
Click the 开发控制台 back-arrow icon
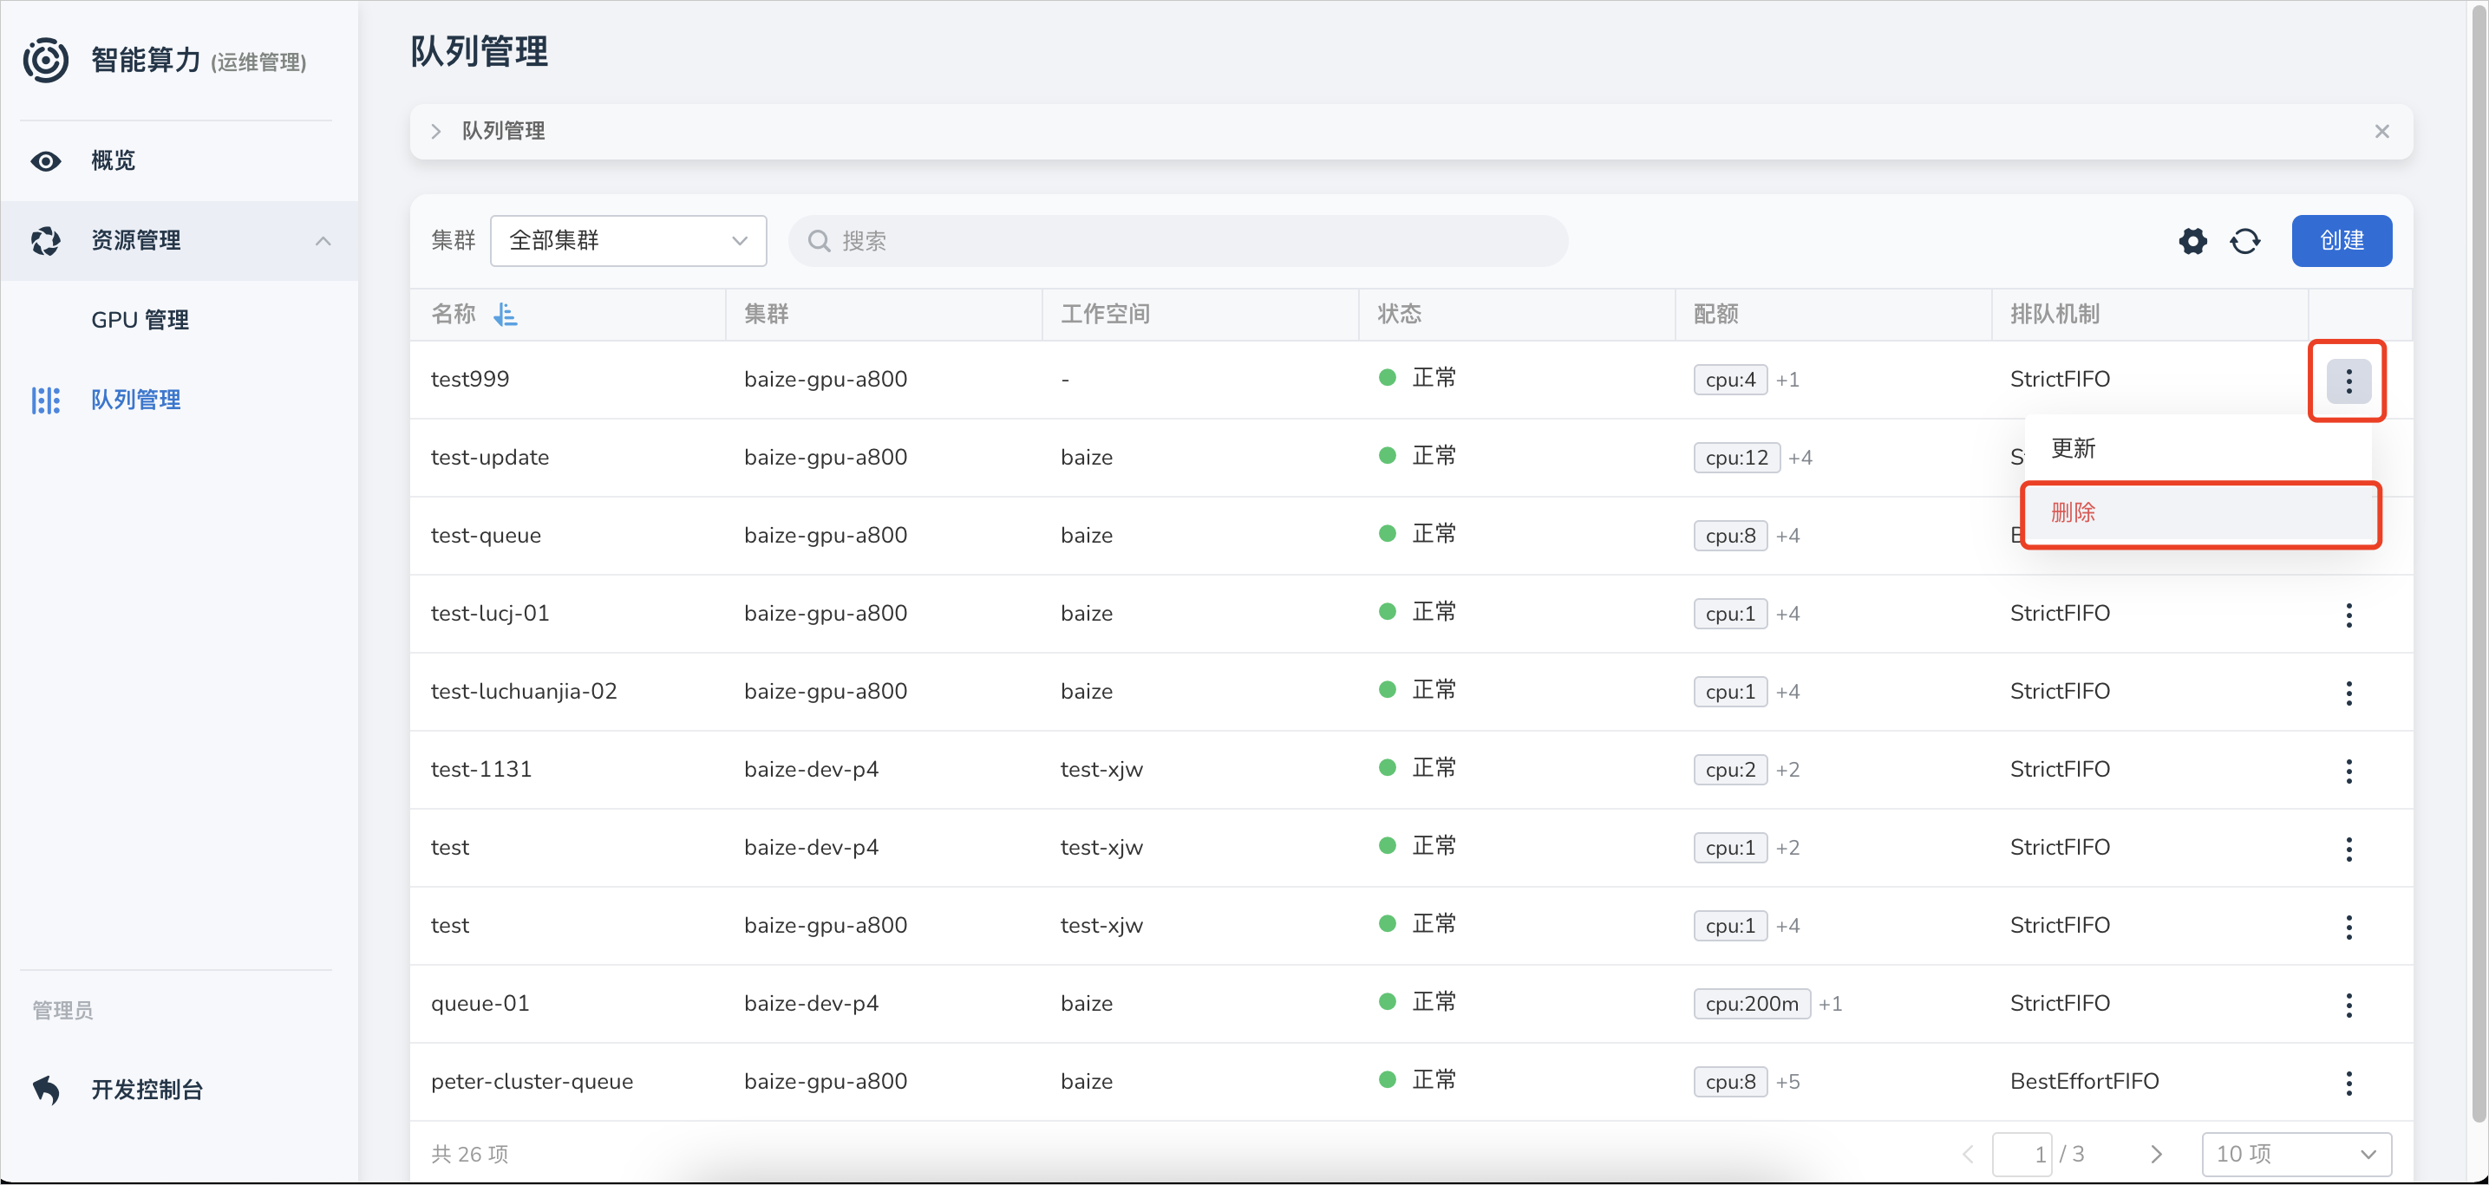(45, 1090)
